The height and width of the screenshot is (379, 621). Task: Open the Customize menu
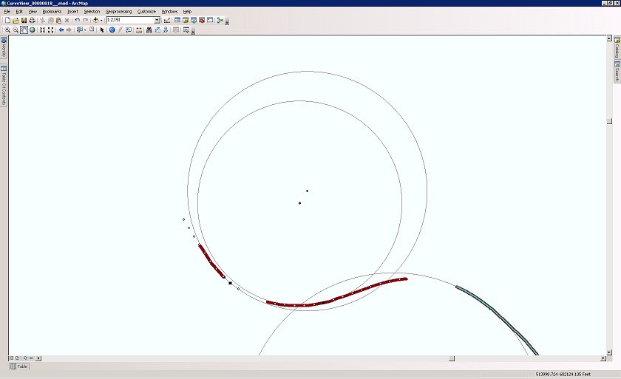point(146,12)
